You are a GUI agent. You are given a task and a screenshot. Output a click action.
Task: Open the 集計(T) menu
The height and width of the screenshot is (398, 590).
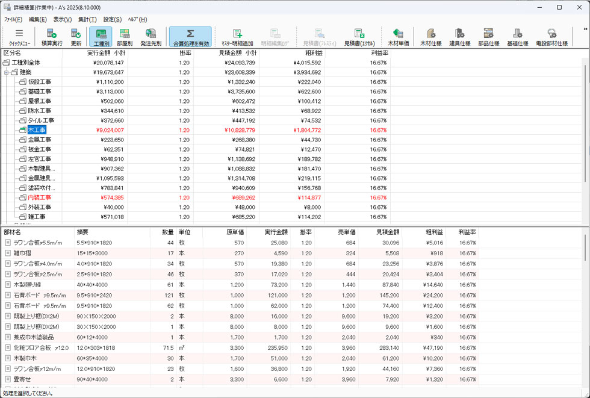pos(87,19)
